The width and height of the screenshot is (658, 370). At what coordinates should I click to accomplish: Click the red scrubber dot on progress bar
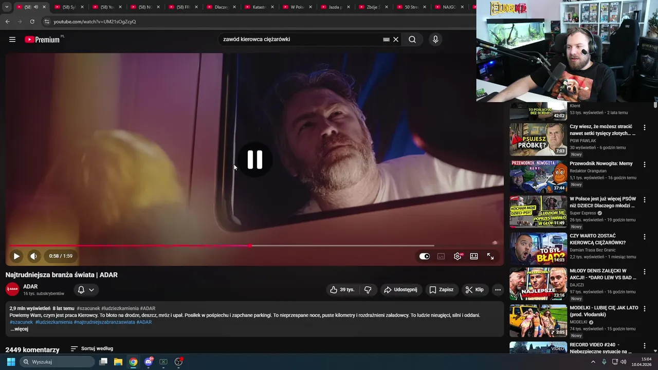[250, 246]
